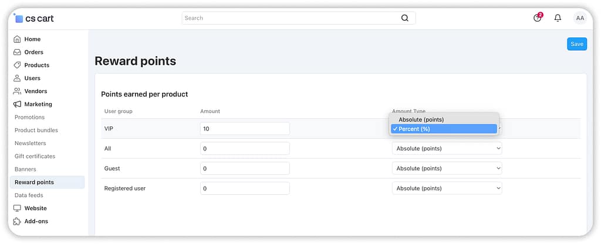601x244 pixels.
Task: Open the help icon with red badge
Action: pyautogui.click(x=537, y=18)
